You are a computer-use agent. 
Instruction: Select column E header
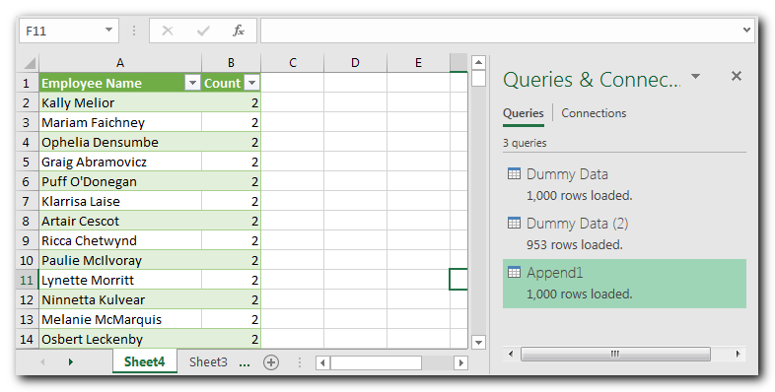pos(418,63)
